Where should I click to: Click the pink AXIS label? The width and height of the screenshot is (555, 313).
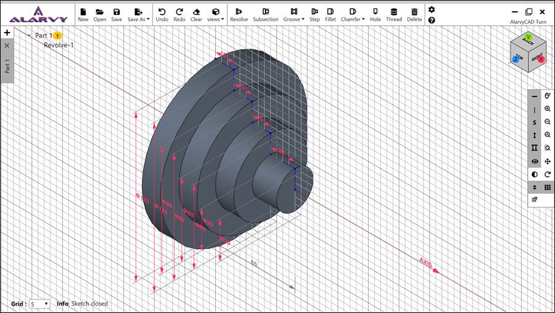pos(426,263)
